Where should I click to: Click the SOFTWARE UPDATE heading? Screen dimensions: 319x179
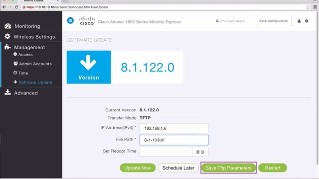(x=89, y=40)
